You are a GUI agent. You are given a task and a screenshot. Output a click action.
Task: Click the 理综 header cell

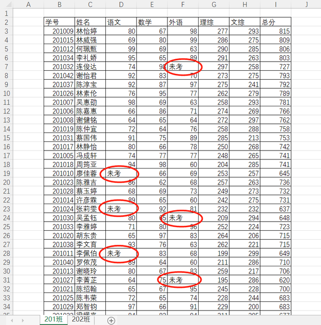click(x=214, y=22)
